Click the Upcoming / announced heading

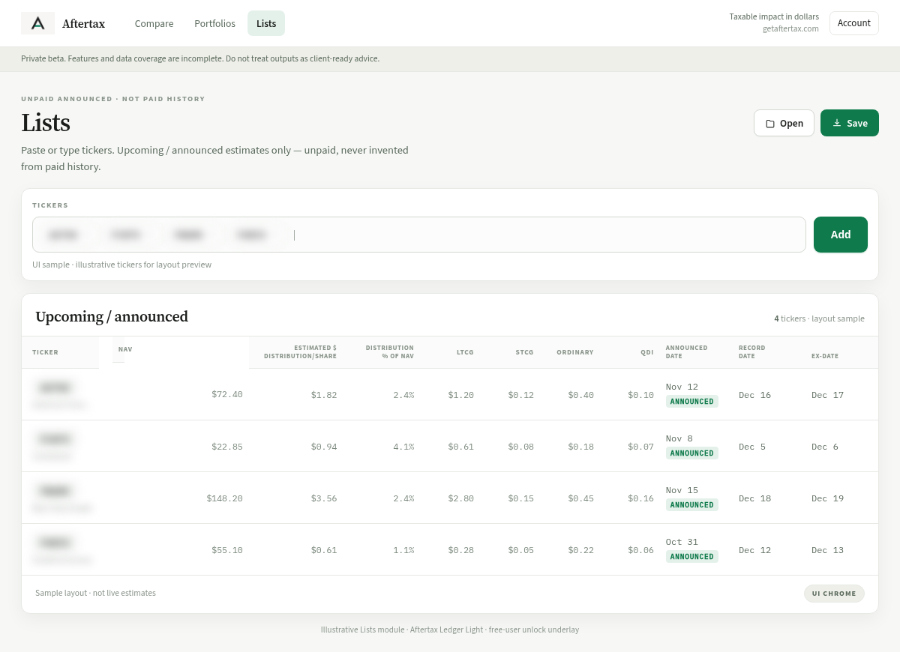tap(112, 316)
